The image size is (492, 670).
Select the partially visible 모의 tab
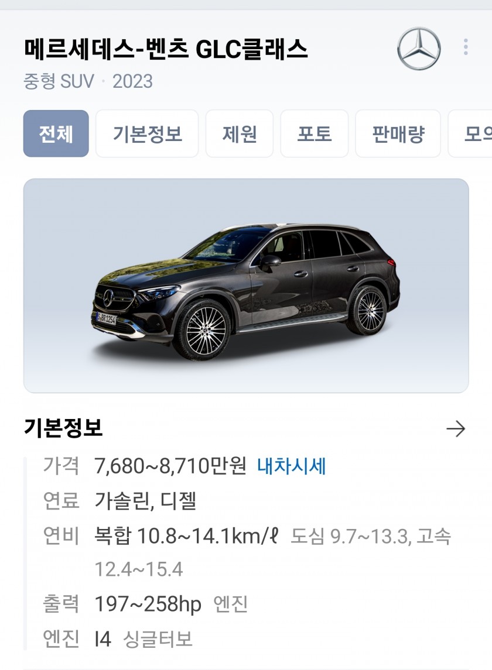click(470, 134)
